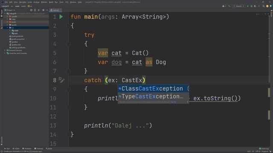This screenshot has width=273, height=153.
Task: Place cursor after CastEx on line 8
Action: pyautogui.click(x=142, y=80)
